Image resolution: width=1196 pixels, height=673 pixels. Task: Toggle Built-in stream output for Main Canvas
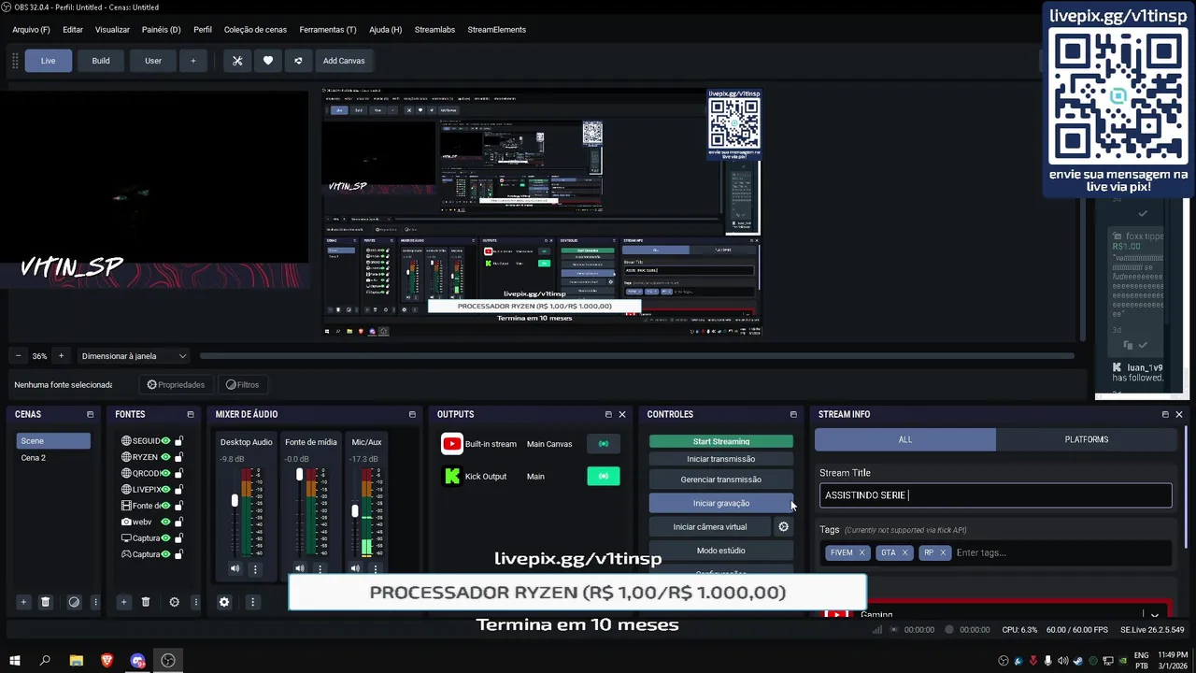click(x=604, y=444)
